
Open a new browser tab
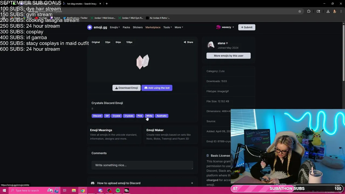coord(107,4)
